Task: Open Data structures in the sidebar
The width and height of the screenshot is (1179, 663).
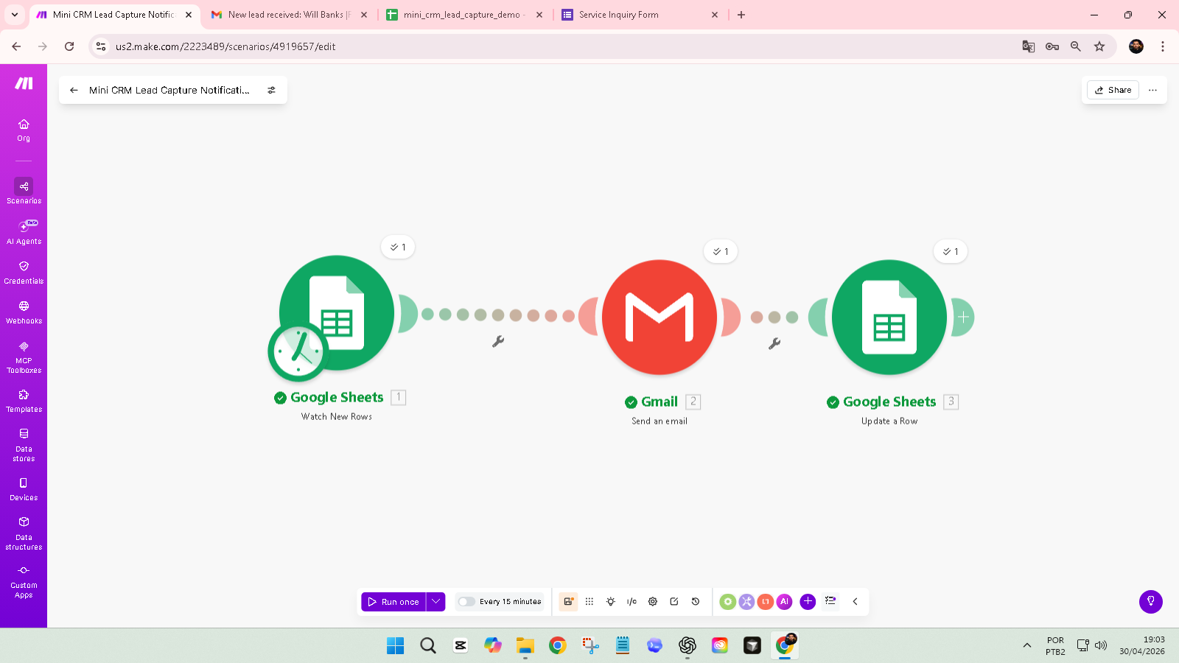Action: tap(24, 533)
